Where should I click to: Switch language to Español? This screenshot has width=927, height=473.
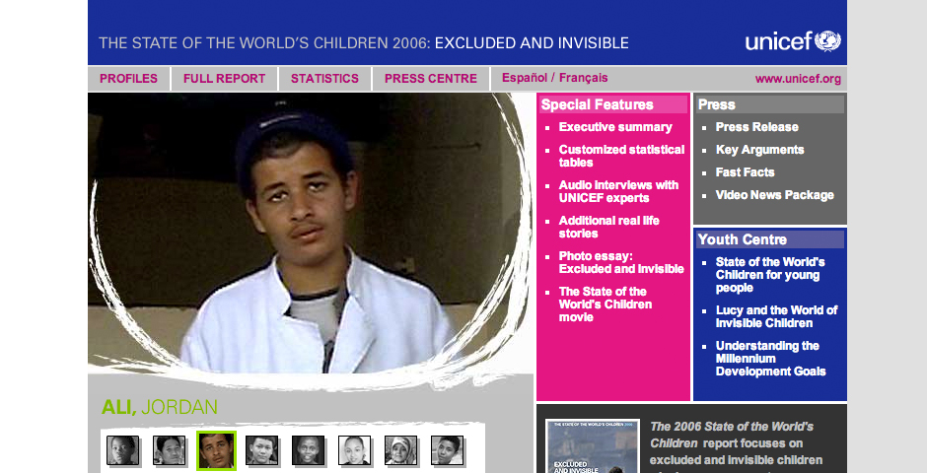(x=525, y=78)
